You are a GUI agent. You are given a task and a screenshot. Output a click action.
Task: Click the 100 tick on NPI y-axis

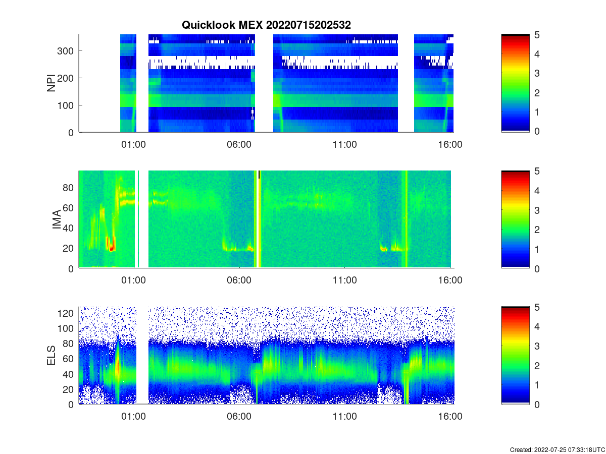[67, 105]
